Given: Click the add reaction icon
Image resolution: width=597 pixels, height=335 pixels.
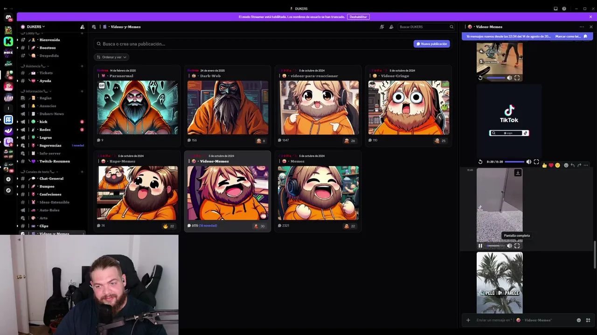Looking at the screenshot, I should tap(566, 165).
